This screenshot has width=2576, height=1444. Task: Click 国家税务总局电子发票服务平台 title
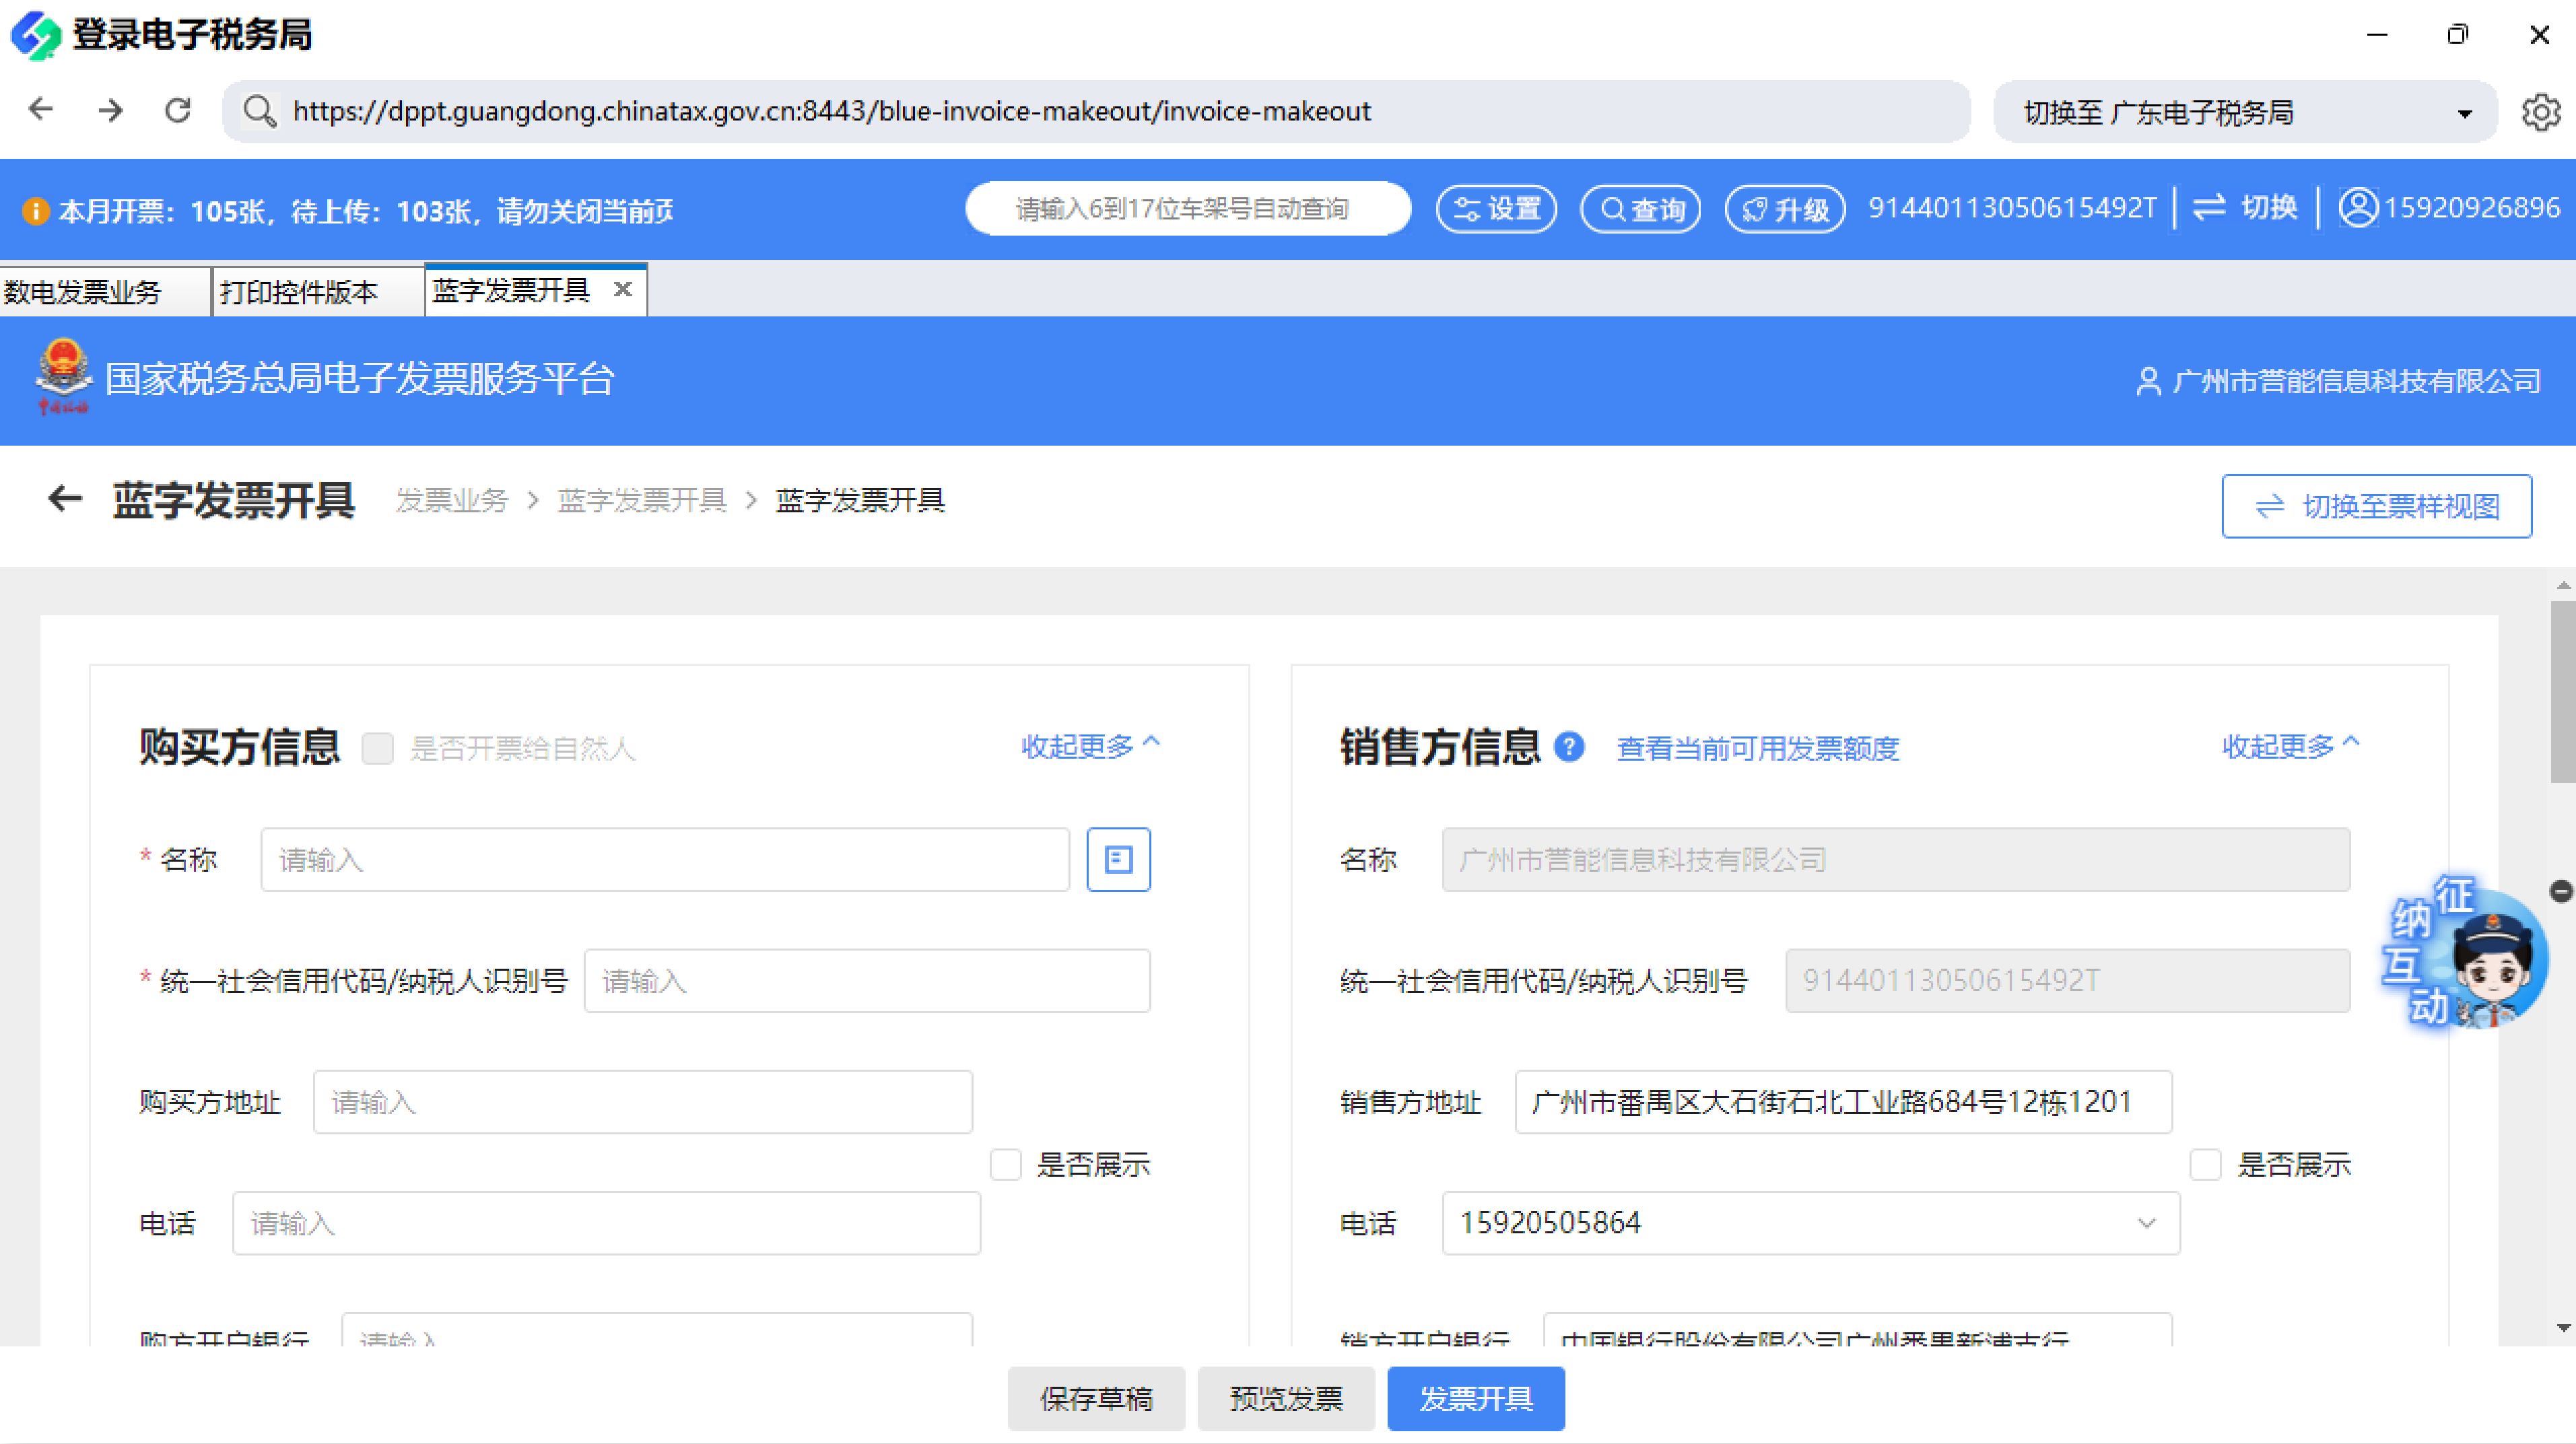(359, 379)
